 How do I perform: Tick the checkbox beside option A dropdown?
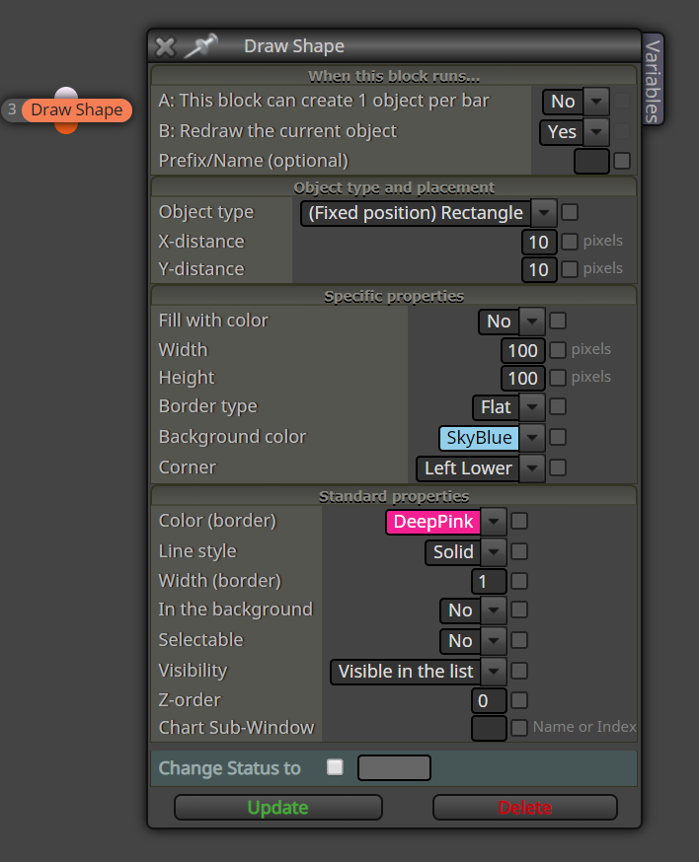coord(622,101)
